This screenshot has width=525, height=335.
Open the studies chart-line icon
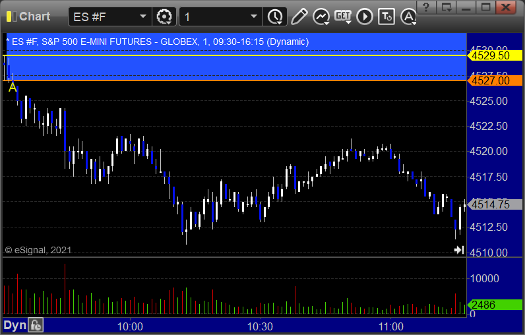click(x=321, y=16)
